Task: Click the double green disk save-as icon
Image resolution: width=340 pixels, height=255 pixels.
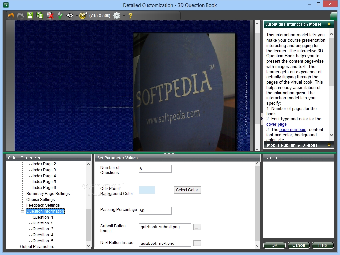Action: click(x=40, y=15)
